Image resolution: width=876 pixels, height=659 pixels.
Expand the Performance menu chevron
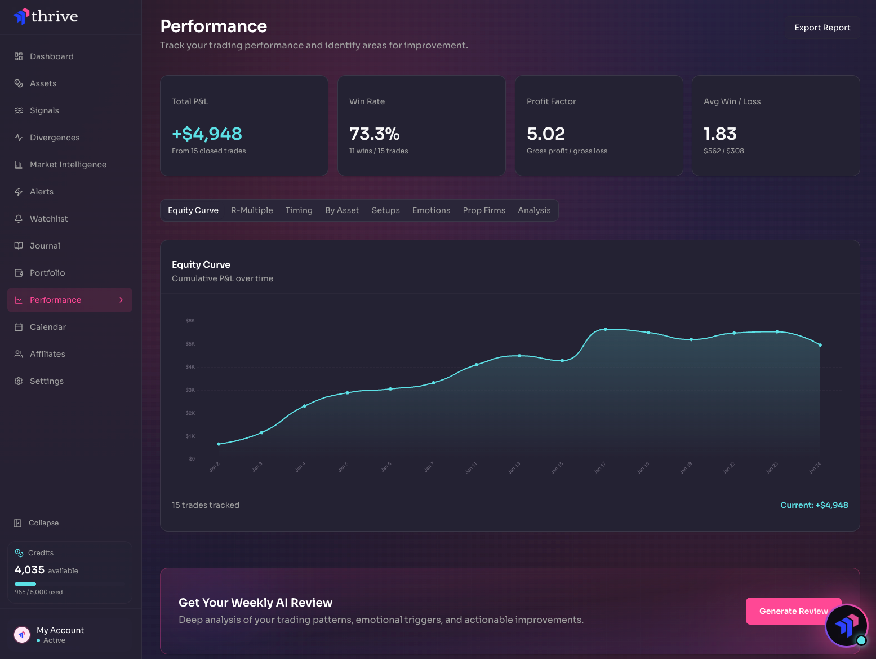pyautogui.click(x=121, y=299)
